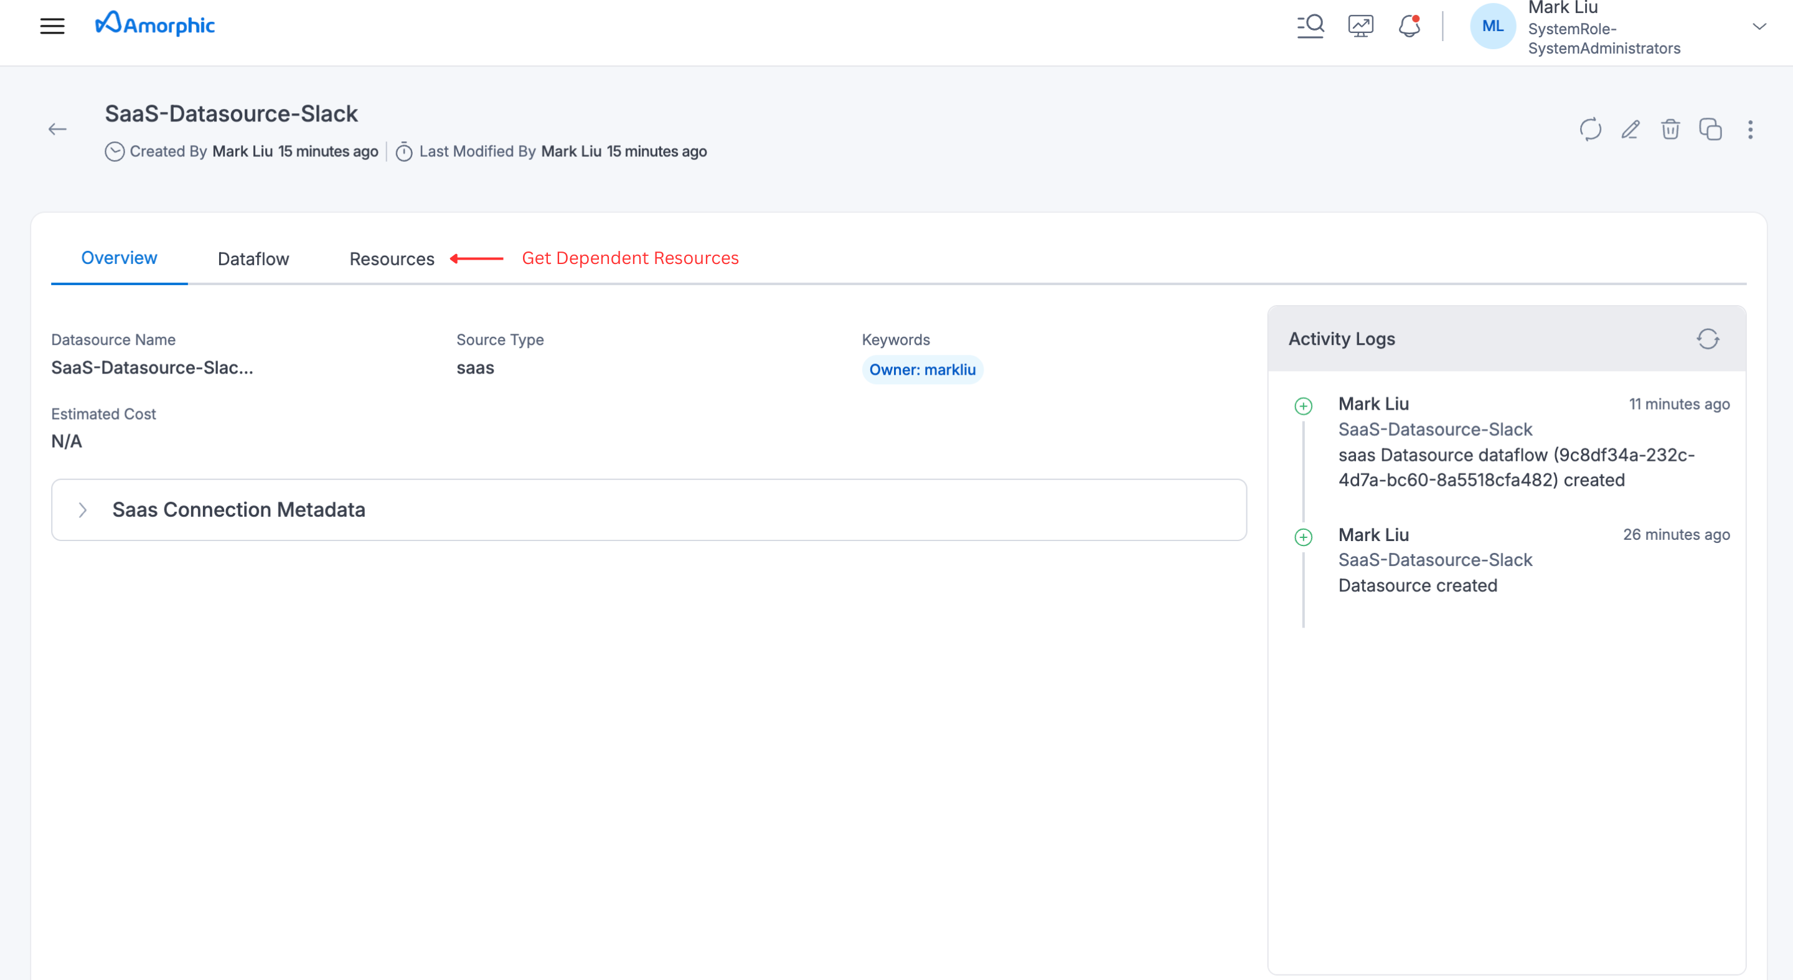1793x980 pixels.
Task: Click the ML avatar circle
Action: coord(1492,26)
